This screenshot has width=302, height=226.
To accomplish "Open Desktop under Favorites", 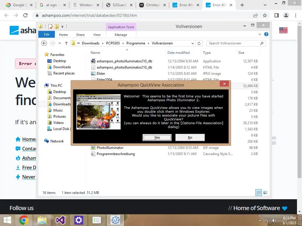I will click(x=60, y=61).
